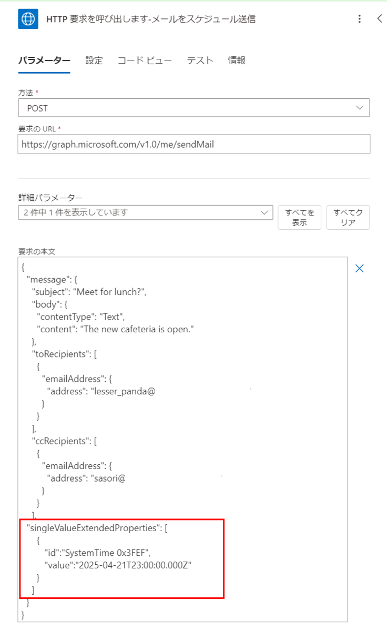Click the action title HTTP 要求を呼び出します
This screenshot has width=387, height=631.
tap(151, 19)
